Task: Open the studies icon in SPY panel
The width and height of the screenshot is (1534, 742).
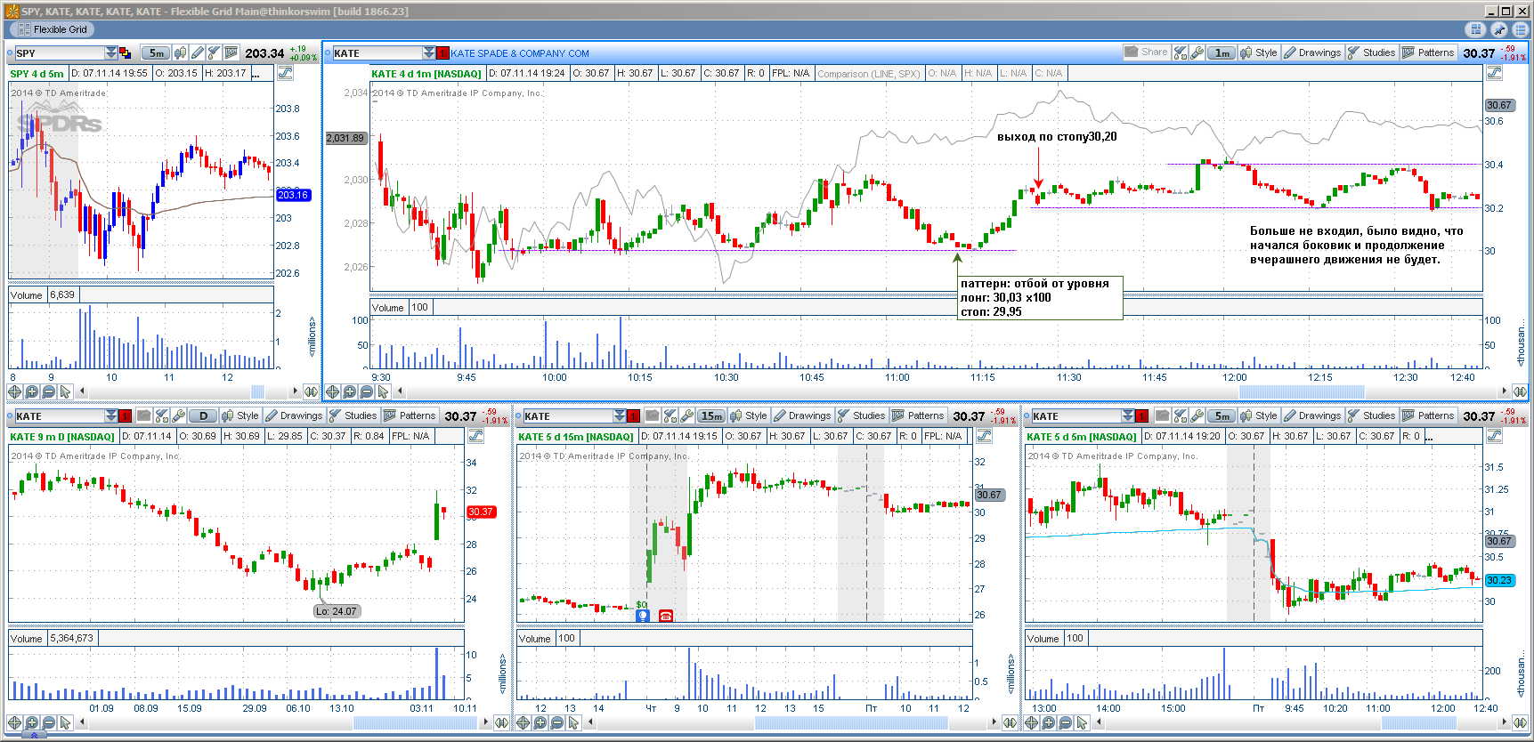Action: point(215,53)
